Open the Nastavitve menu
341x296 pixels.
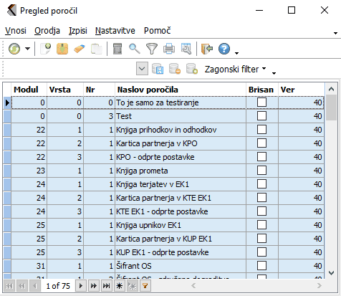[x=115, y=31]
